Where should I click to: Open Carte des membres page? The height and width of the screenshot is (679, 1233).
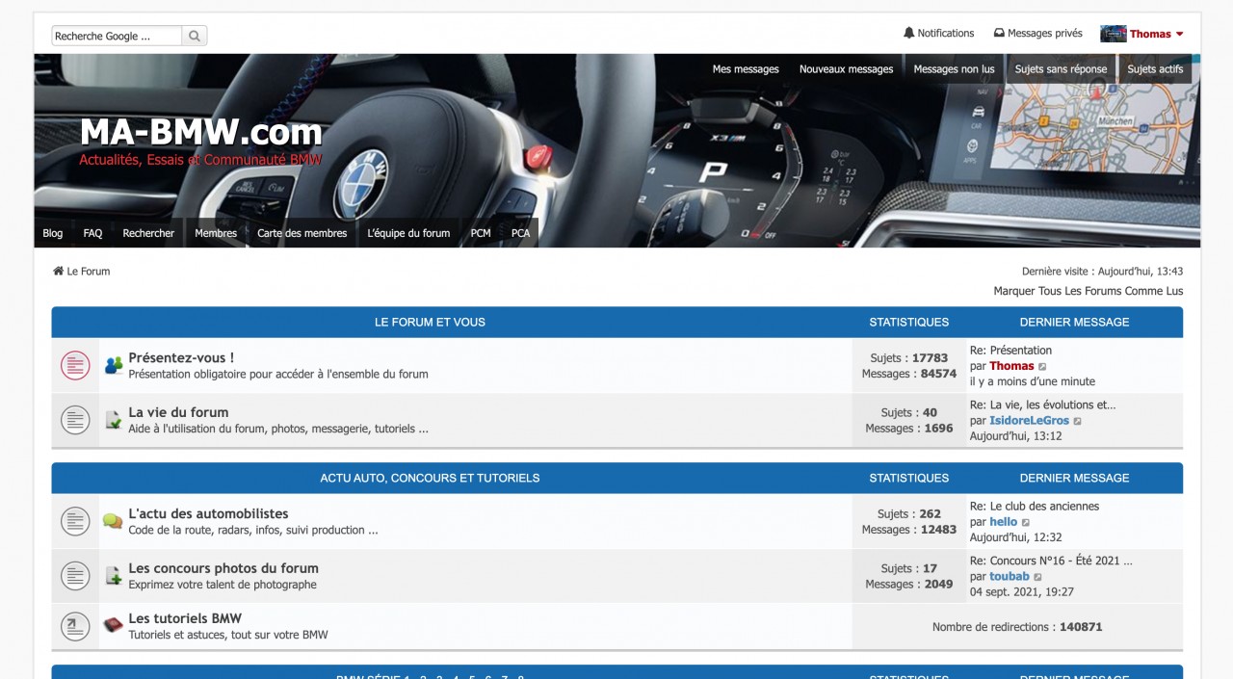click(x=302, y=233)
